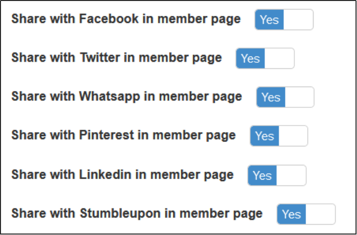Click the "Share with Twitter in member page" text

pos(117,58)
